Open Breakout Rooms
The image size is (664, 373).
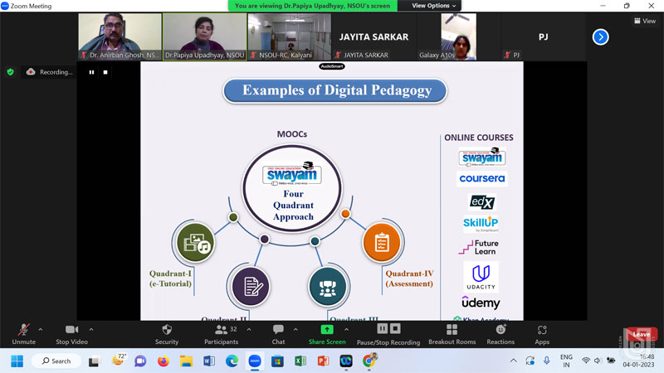pyautogui.click(x=452, y=334)
